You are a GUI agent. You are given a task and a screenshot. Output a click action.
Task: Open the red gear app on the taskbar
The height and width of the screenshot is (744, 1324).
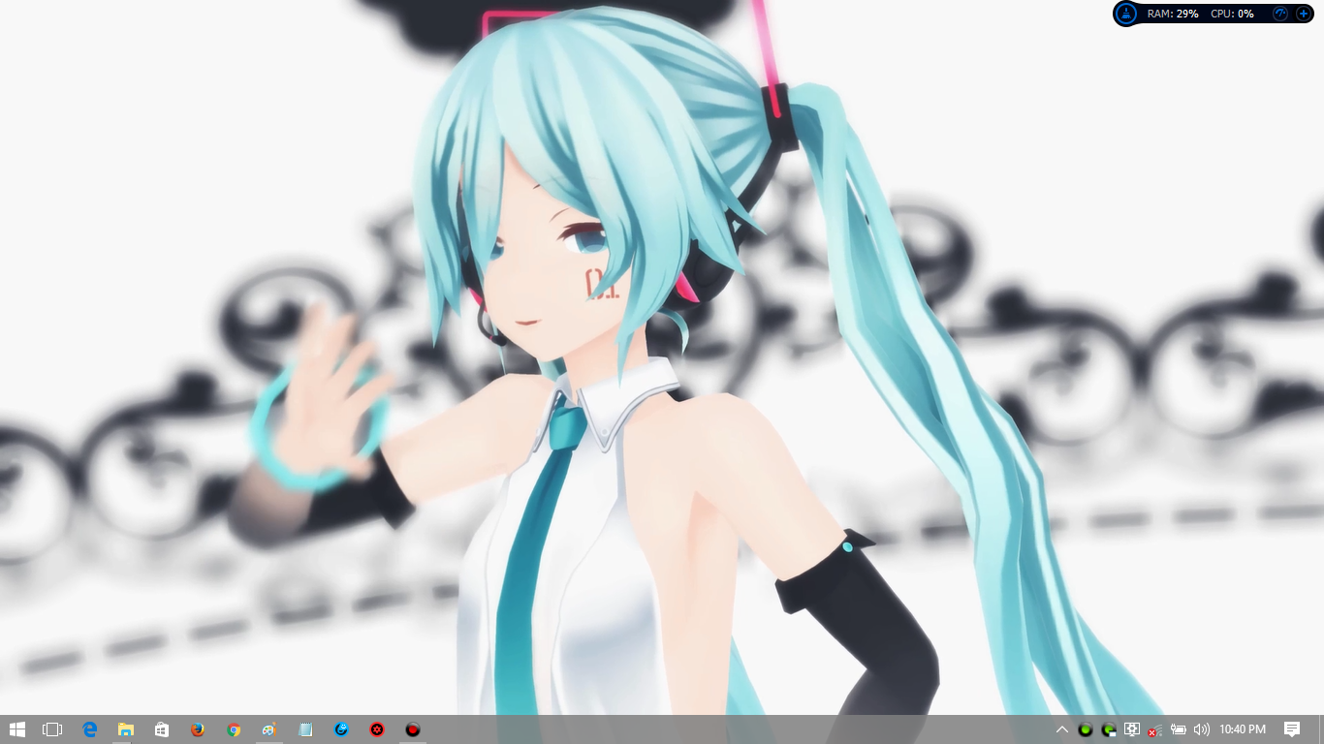pos(377,729)
